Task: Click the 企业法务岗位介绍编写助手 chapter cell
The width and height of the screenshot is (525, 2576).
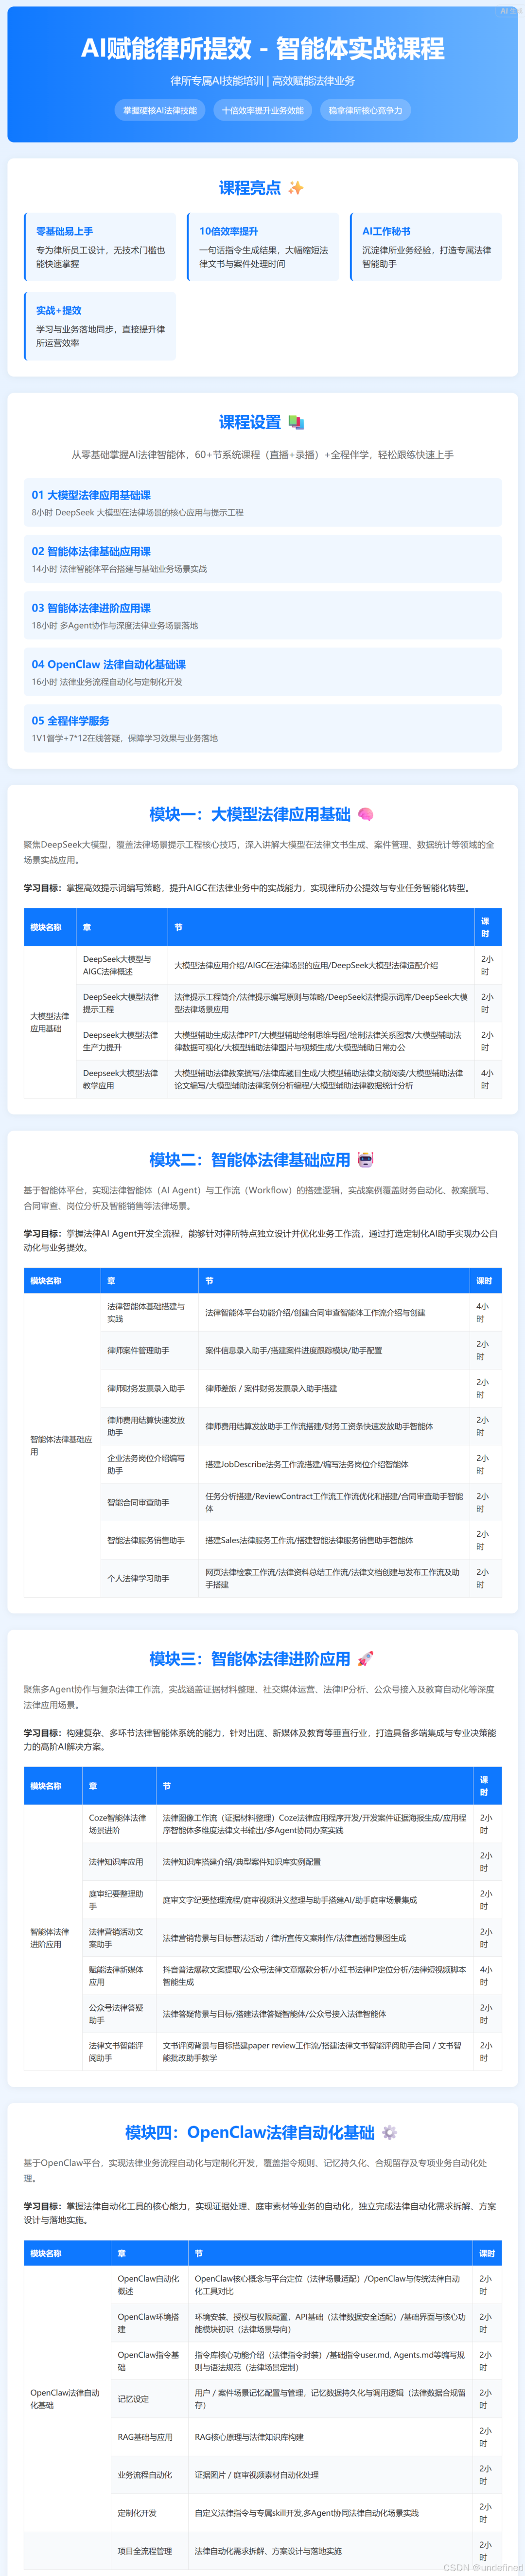Action: pyautogui.click(x=150, y=1465)
